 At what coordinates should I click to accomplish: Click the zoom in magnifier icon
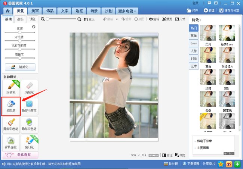coord(79,19)
